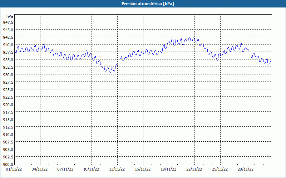
Task: Click the 22/11/22 date label
Action: point(194,169)
